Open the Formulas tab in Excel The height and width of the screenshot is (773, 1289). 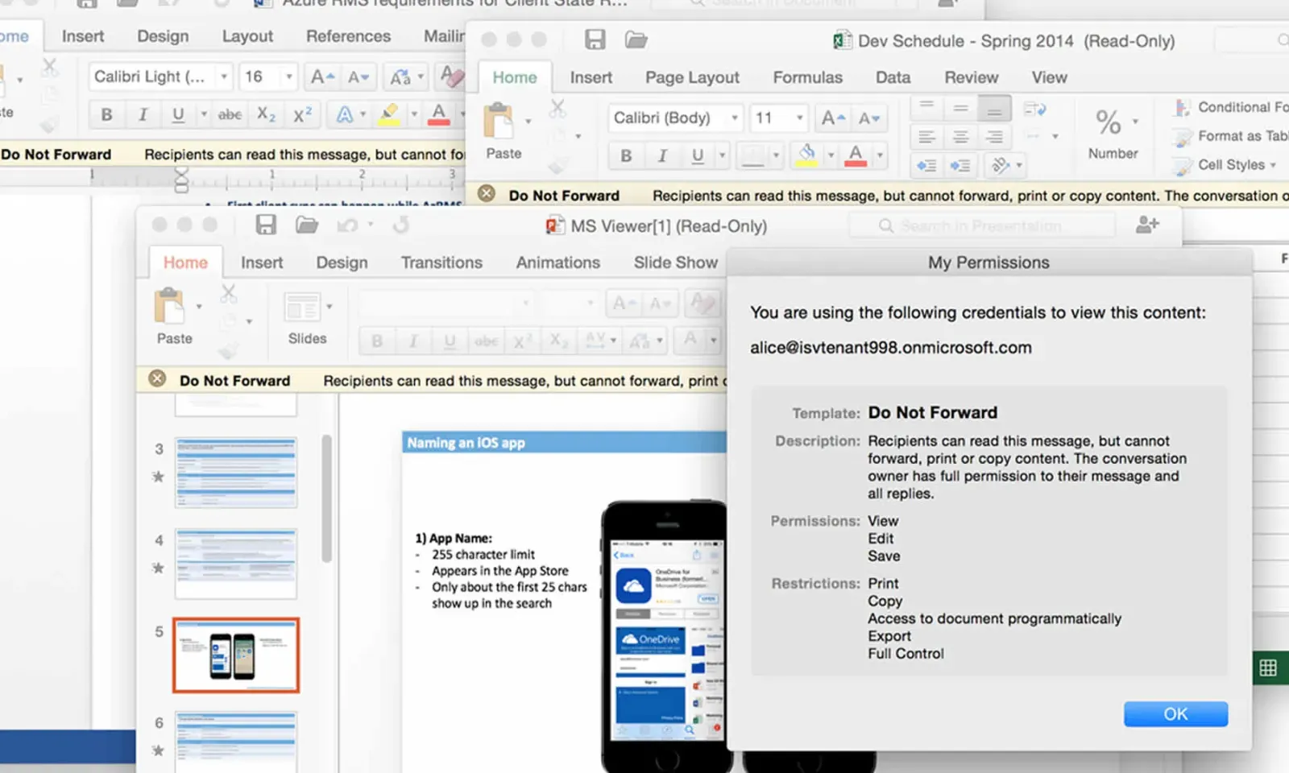pyautogui.click(x=807, y=77)
